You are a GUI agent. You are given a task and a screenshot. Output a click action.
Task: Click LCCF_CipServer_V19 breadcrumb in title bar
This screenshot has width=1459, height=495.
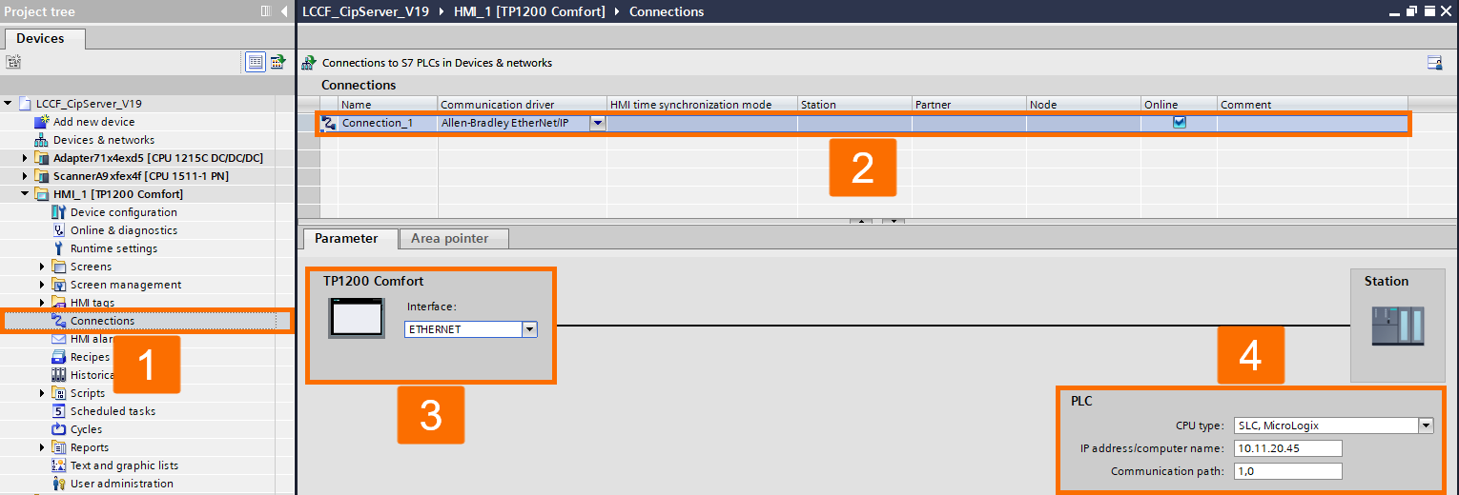click(x=365, y=11)
